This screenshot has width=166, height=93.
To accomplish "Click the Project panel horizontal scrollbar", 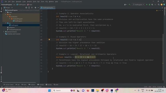I will pos(19,83).
